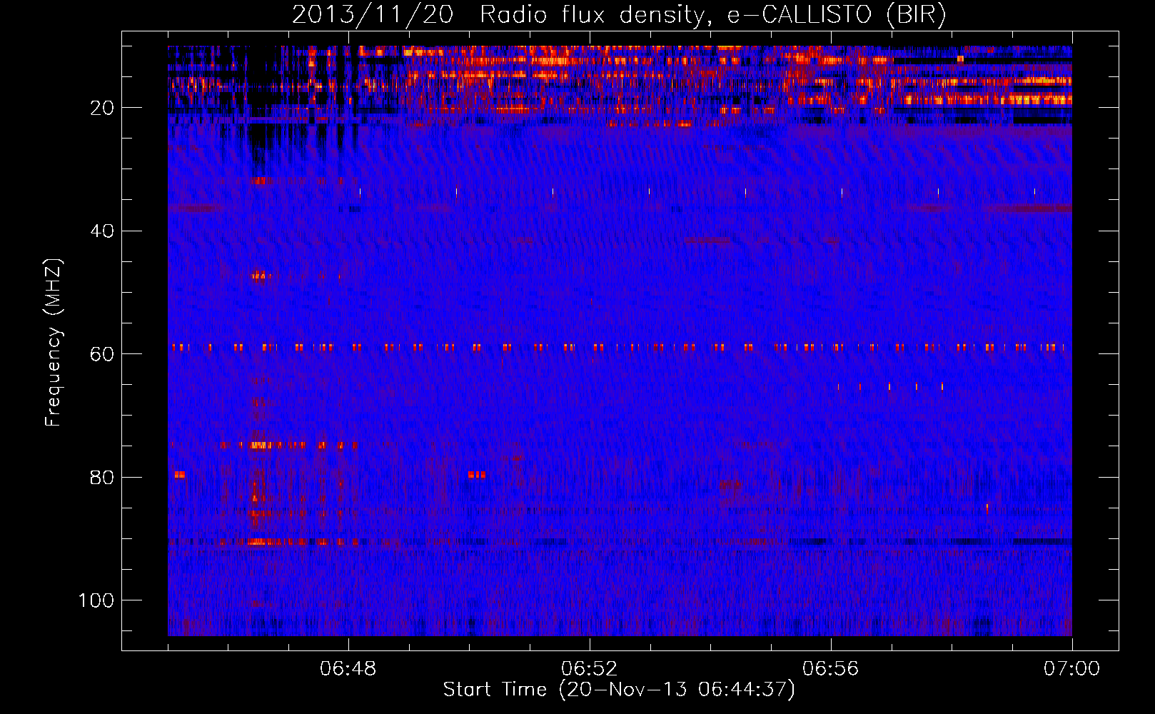Click the plot title '2013/11/20 Radio flux density, e-CALLISTO (BIR)'
This screenshot has width=1155, height=714.
[x=619, y=14]
